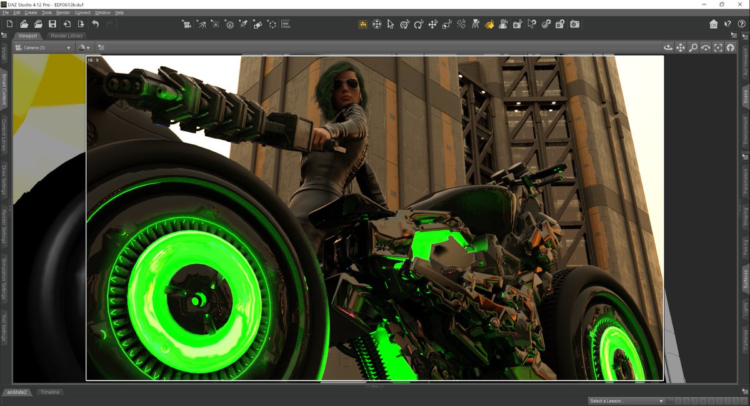Create a new camera
This screenshot has height=406, width=750.
pos(186,24)
